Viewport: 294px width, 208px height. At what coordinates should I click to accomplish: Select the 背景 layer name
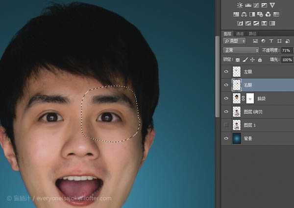248,139
